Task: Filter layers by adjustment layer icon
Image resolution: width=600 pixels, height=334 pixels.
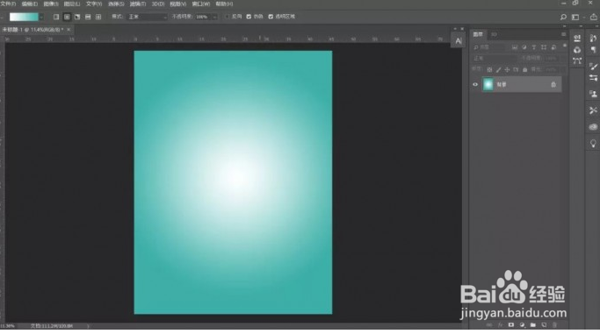Action: click(524, 47)
